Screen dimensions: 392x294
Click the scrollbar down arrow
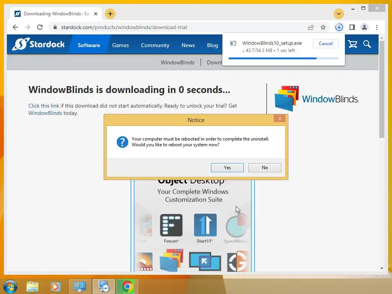point(382,268)
